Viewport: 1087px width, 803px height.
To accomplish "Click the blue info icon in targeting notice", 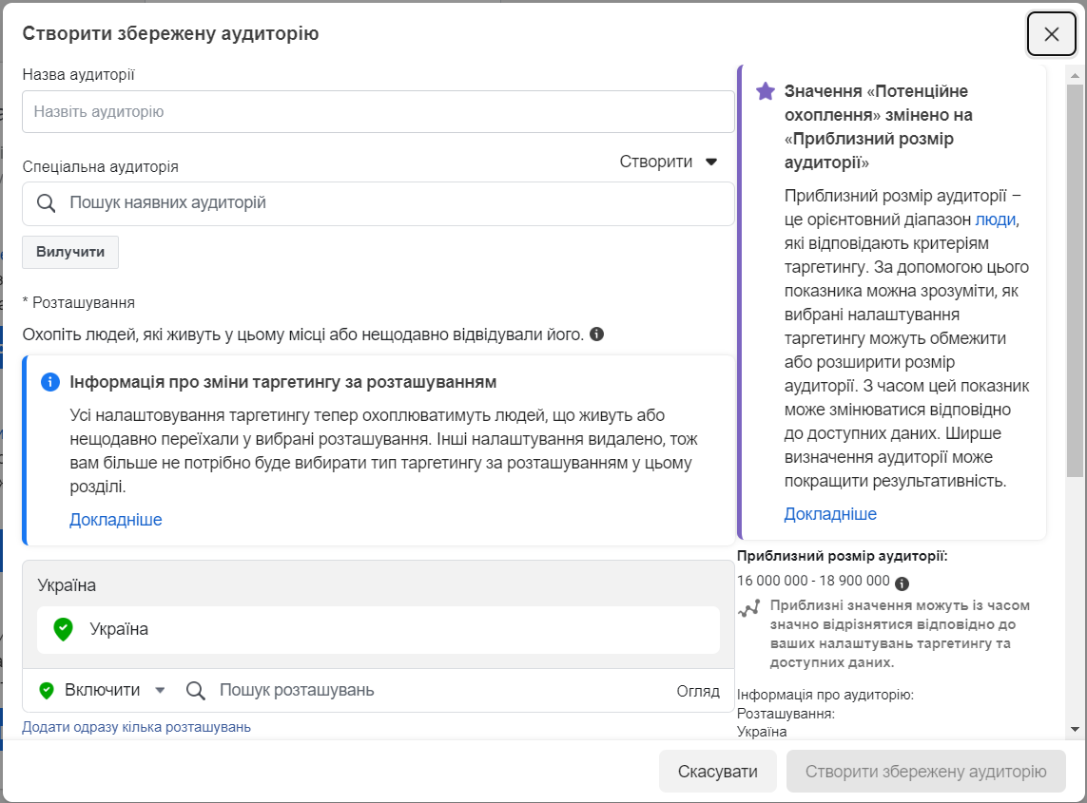I will pyautogui.click(x=50, y=382).
